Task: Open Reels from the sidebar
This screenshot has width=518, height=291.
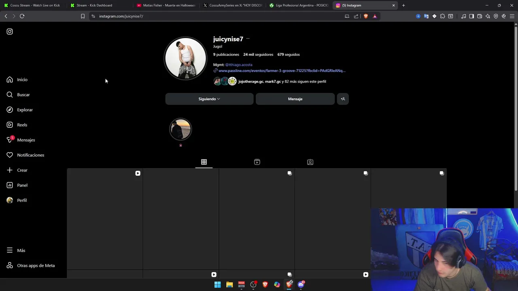Action: 17,125
